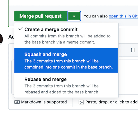Pick the Rebase and merge option
Image resolution: width=138 pixels, height=113 pixels.
click(66, 85)
